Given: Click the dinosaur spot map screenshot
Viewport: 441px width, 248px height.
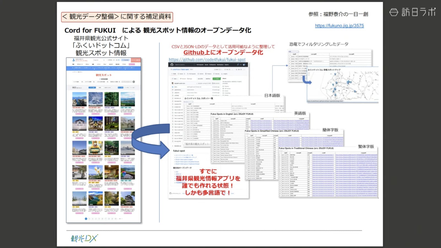Looking at the screenshot, I should pyautogui.click(x=343, y=85).
